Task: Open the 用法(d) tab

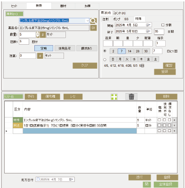Action: coord(106,13)
